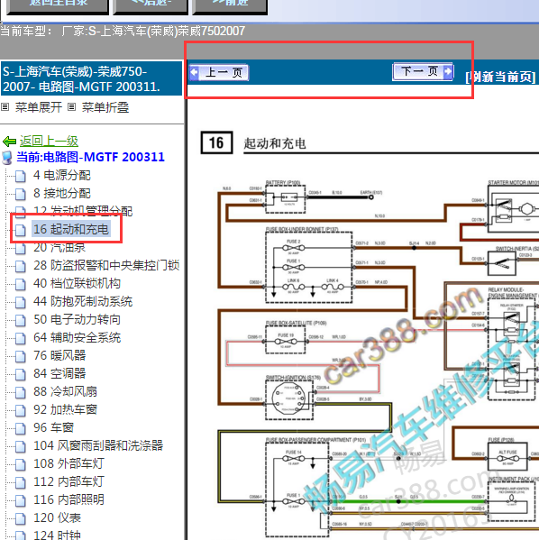Click page icon beside 76 暖风器
The height and width of the screenshot is (540, 539).
[21, 356]
